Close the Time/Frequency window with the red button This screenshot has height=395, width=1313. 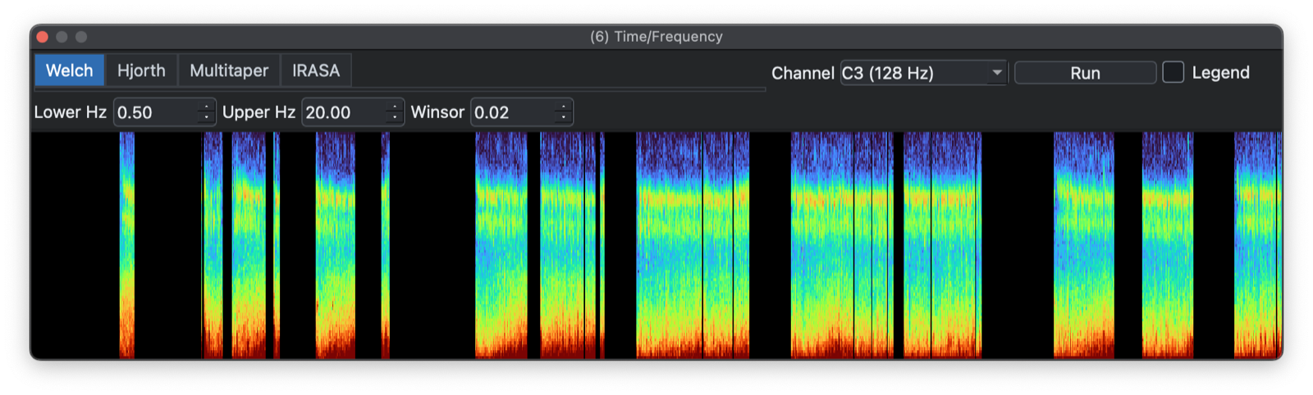pos(43,37)
